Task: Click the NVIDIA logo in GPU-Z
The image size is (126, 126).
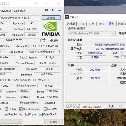Action: [51, 29]
